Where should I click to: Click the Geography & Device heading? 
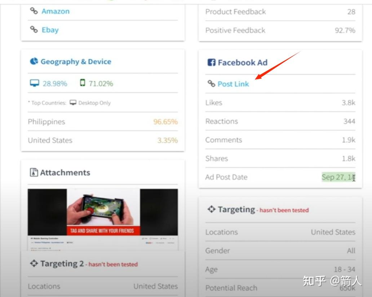tap(76, 61)
